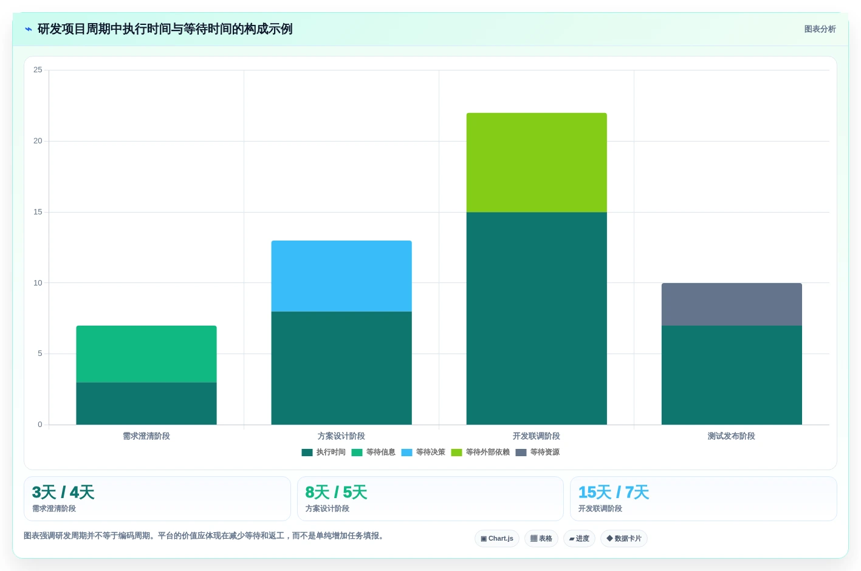Click the dark teal execution bar of 方案设计阶段
The width and height of the screenshot is (861, 571).
pyautogui.click(x=341, y=368)
